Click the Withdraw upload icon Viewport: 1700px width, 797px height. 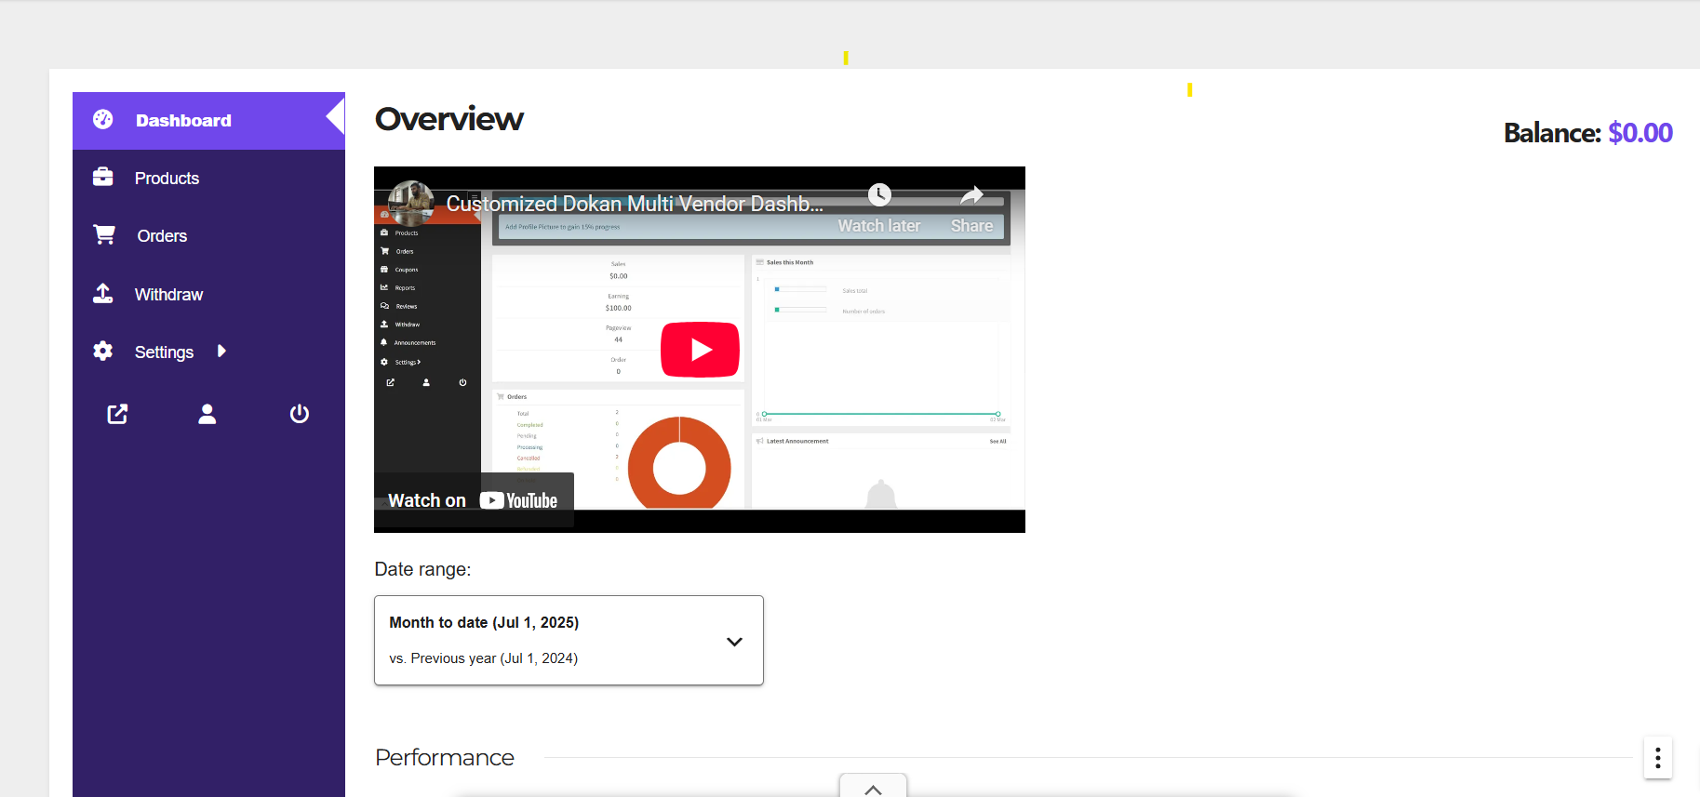click(x=103, y=294)
